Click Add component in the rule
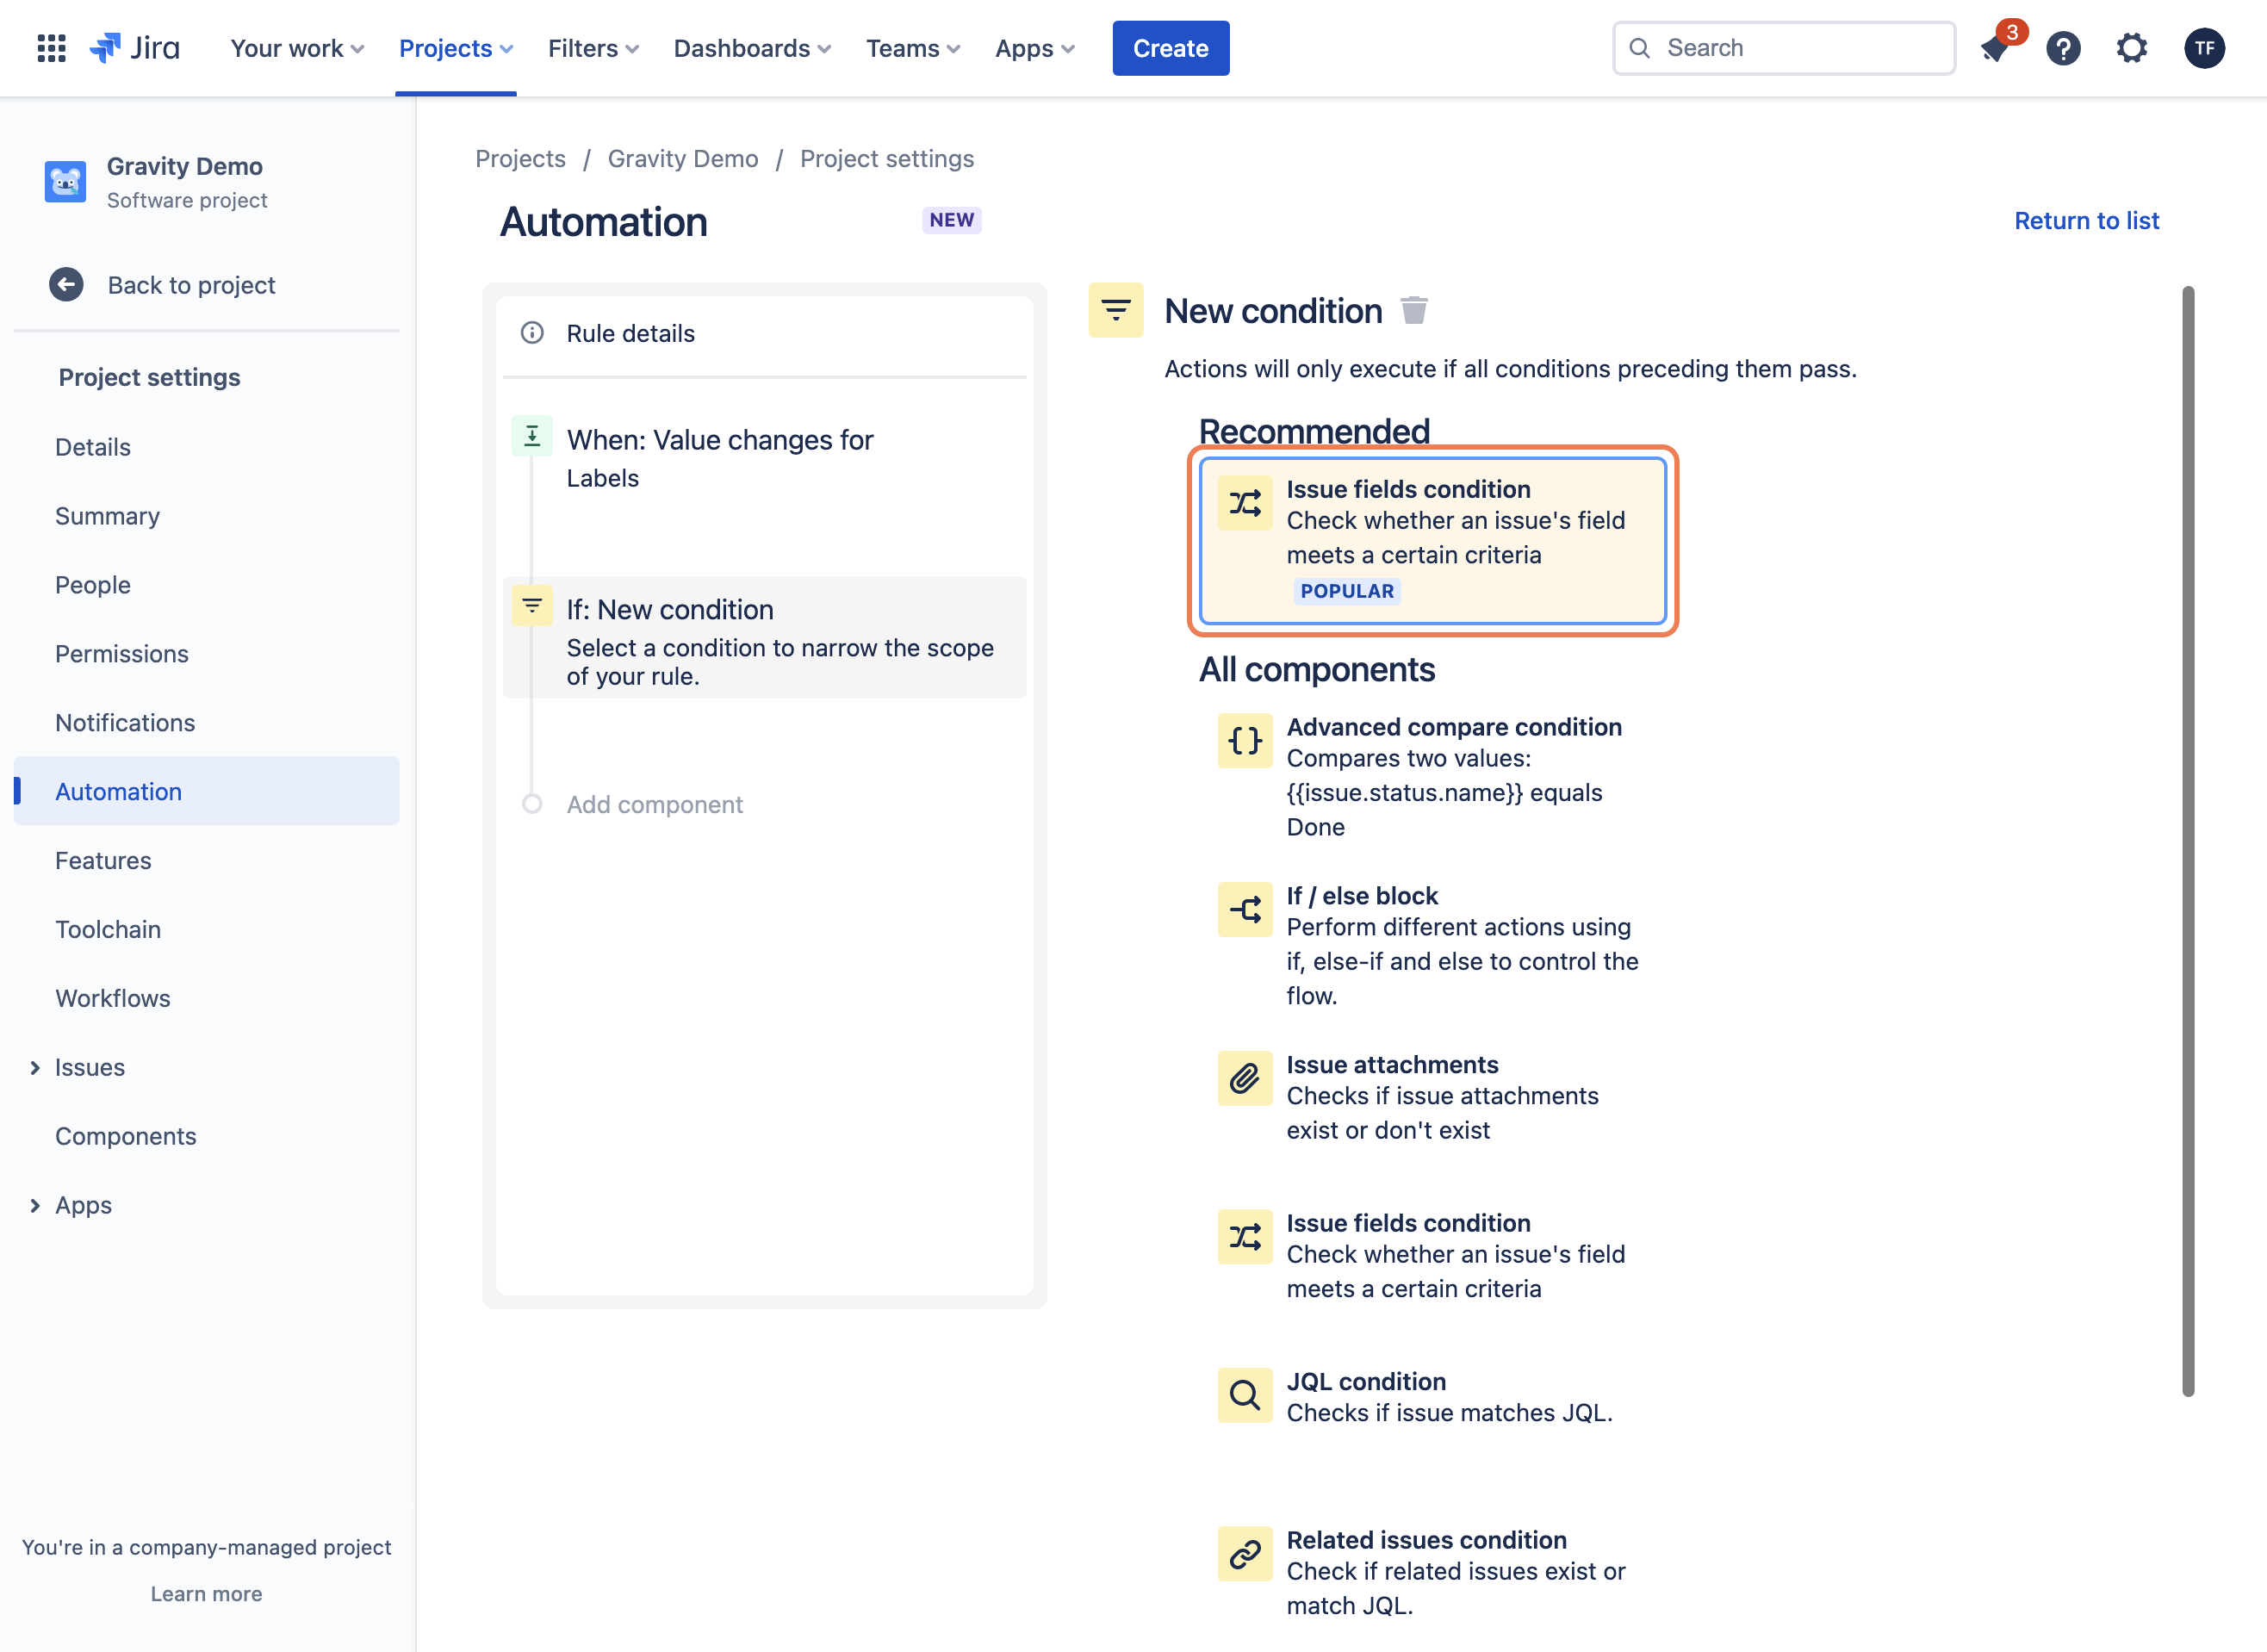 click(x=654, y=804)
